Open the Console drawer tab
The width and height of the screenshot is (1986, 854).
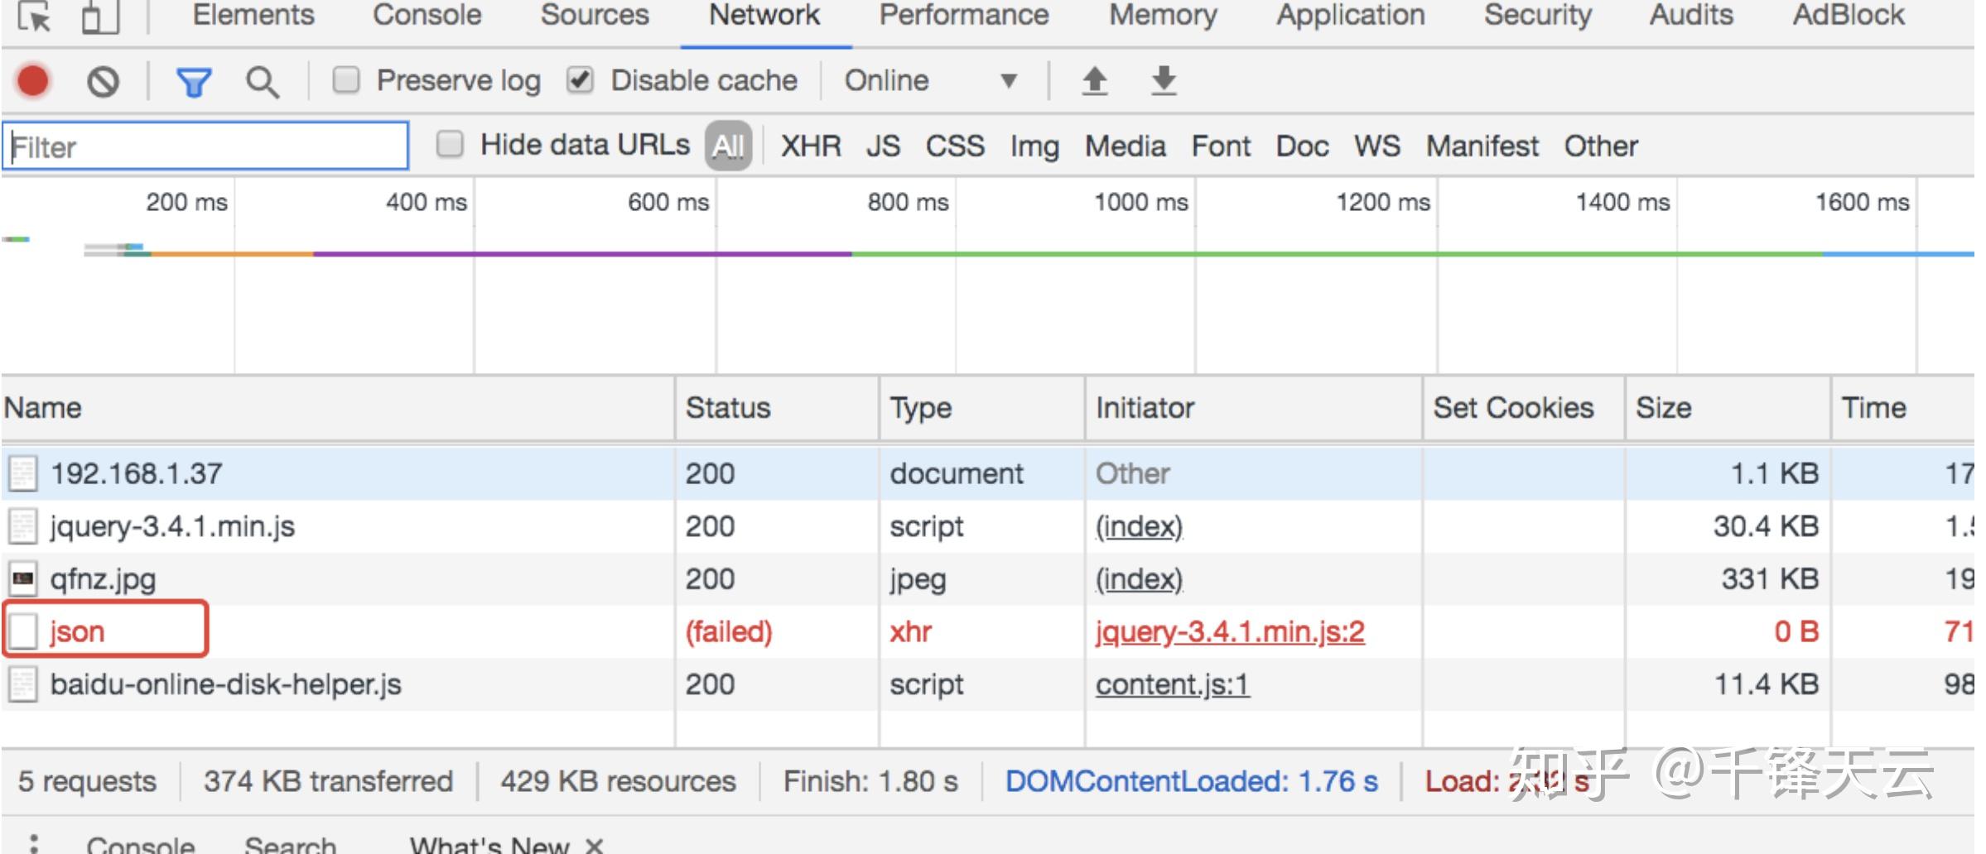141,845
